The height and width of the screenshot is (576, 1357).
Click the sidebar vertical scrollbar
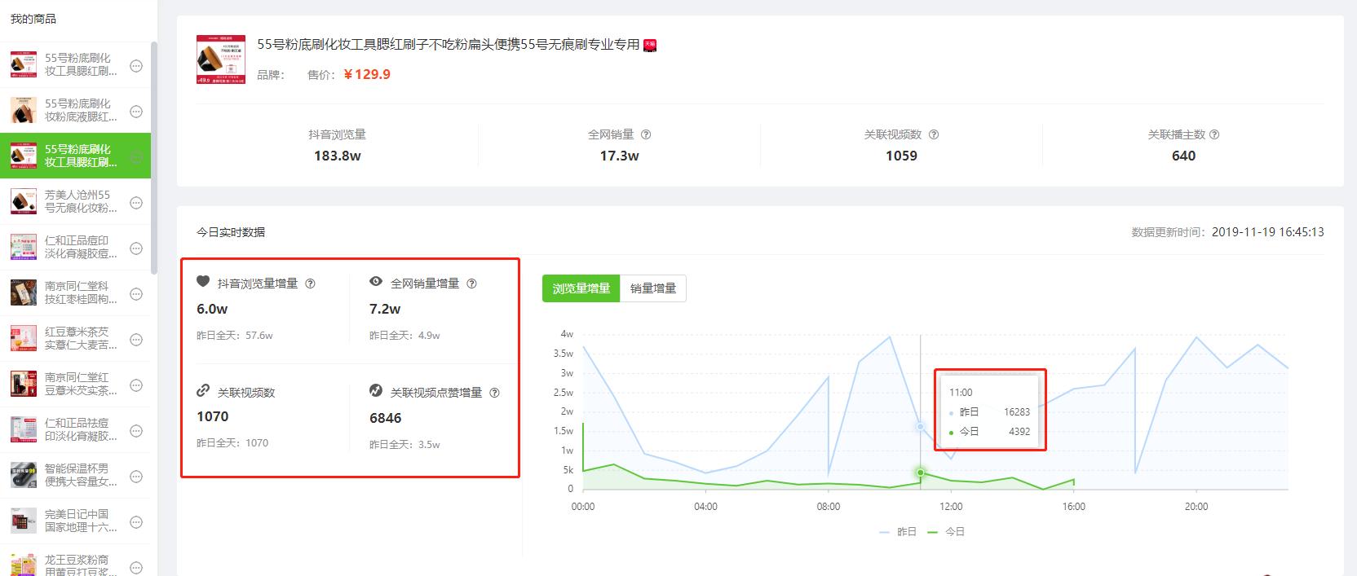(x=154, y=155)
